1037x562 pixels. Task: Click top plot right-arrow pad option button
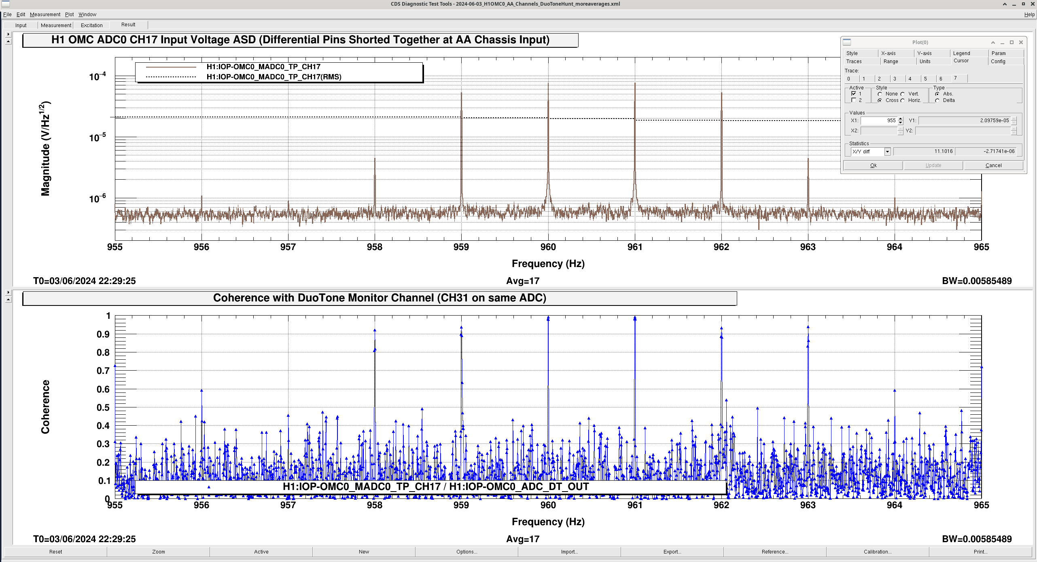[8, 34]
